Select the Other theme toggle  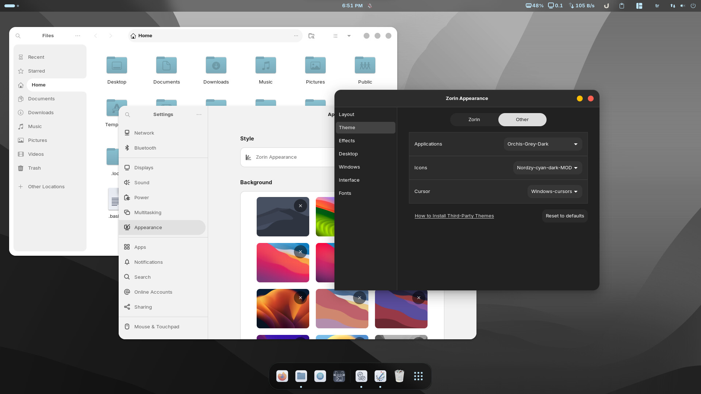[x=522, y=120]
